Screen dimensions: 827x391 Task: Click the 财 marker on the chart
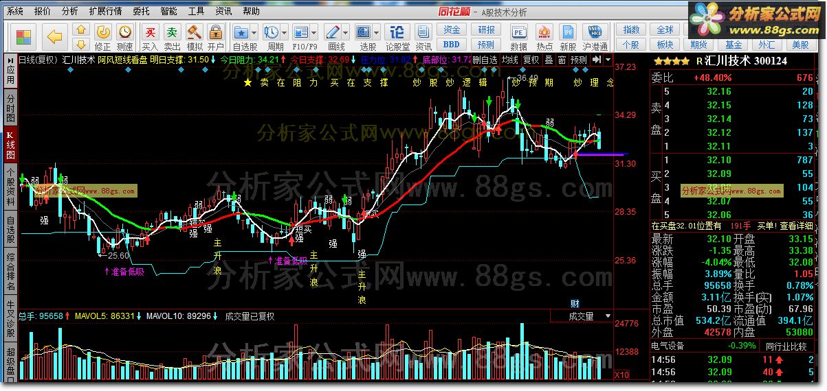[x=575, y=303]
